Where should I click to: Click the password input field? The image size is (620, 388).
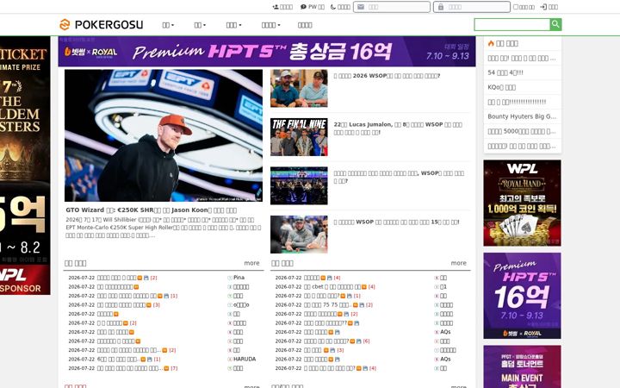[x=472, y=7]
